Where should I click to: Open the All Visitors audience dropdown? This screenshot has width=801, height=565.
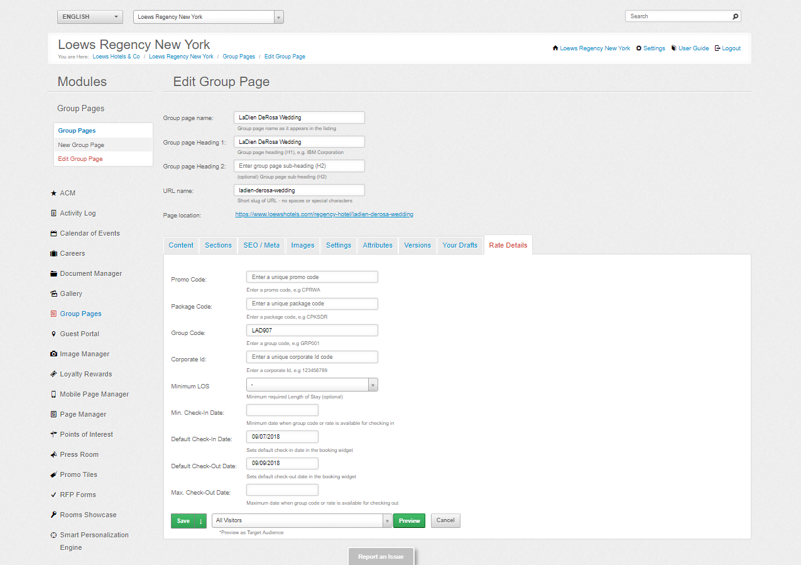(x=302, y=520)
